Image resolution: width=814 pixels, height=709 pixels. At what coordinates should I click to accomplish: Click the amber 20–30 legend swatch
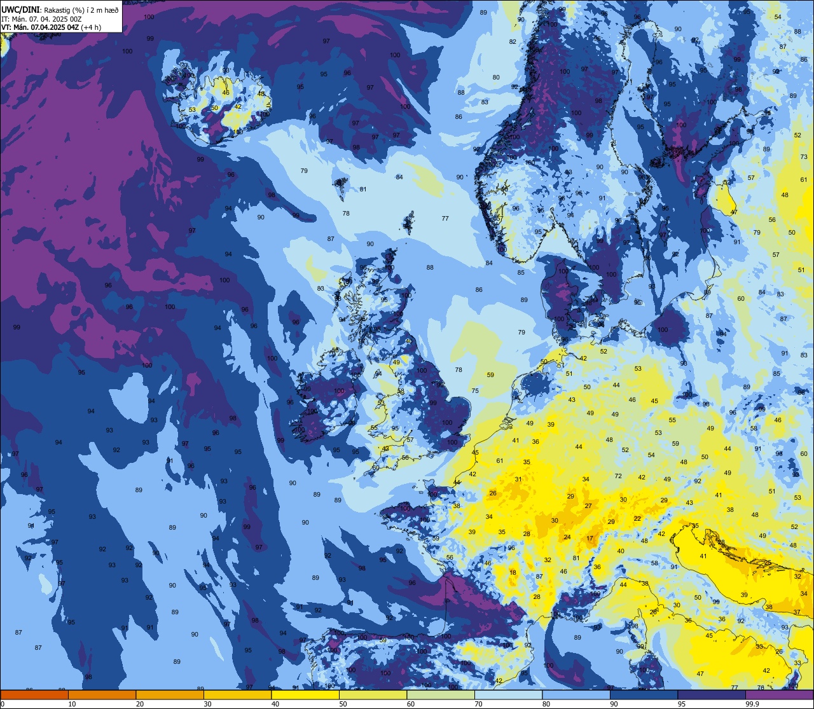point(170,695)
